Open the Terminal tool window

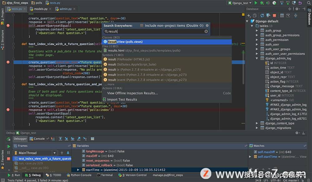click(x=105, y=175)
